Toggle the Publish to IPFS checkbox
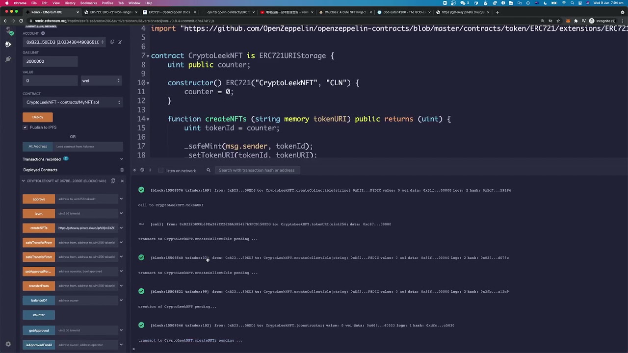The height and width of the screenshot is (353, 628). pos(25,127)
